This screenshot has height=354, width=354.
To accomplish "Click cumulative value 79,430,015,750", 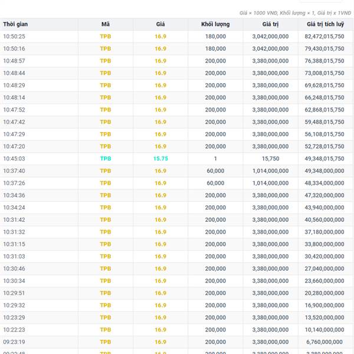I will coord(324,48).
